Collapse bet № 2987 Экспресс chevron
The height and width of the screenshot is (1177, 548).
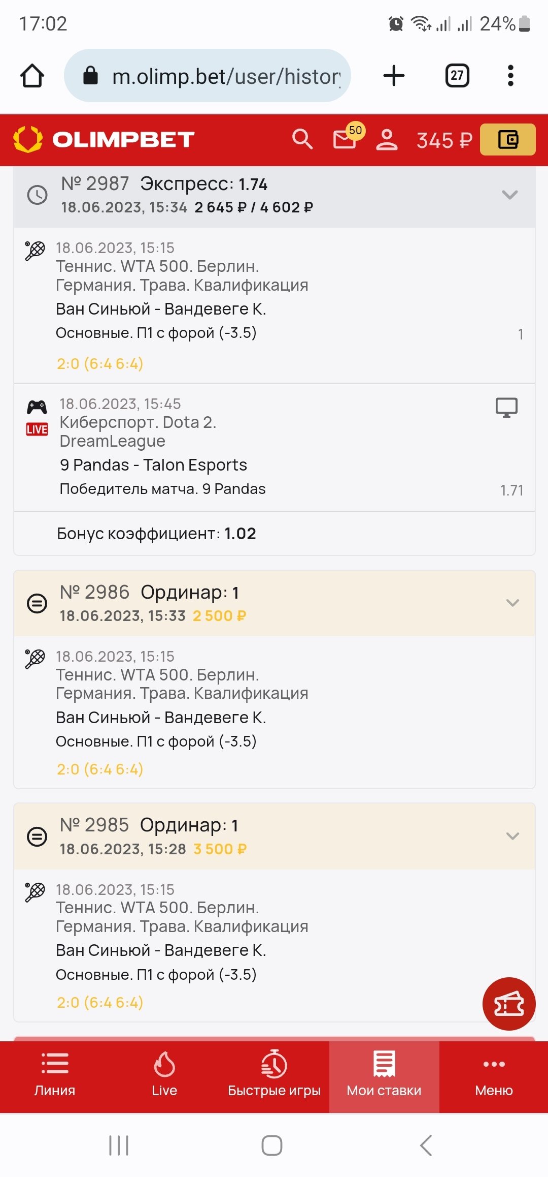(509, 195)
